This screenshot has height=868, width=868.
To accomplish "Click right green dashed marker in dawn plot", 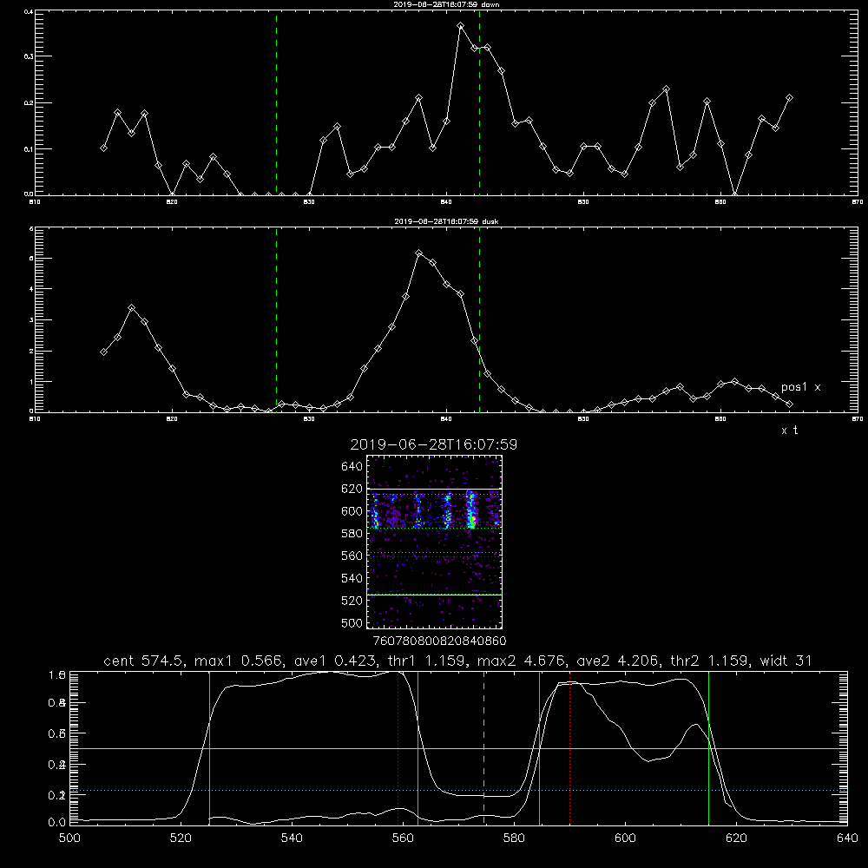I will (x=479, y=103).
